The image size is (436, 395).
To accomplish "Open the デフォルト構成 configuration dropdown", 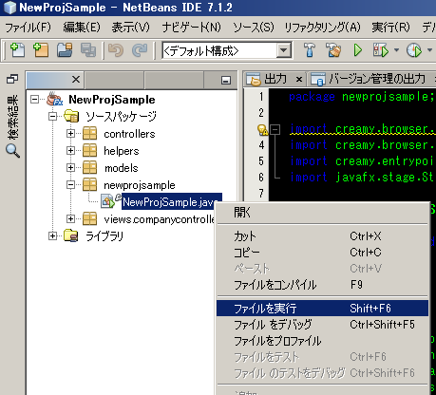I will tap(284, 50).
